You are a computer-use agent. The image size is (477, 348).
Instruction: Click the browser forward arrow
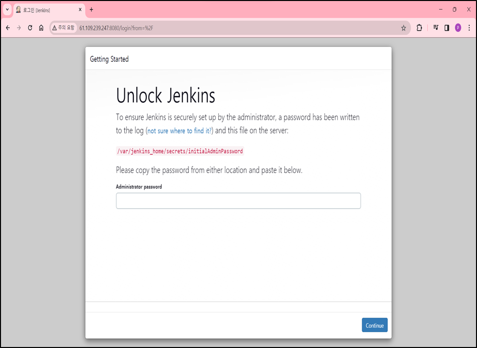19,28
